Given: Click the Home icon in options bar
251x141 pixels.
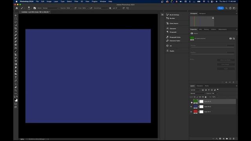Looking at the screenshot, I should click(x=16, y=8).
